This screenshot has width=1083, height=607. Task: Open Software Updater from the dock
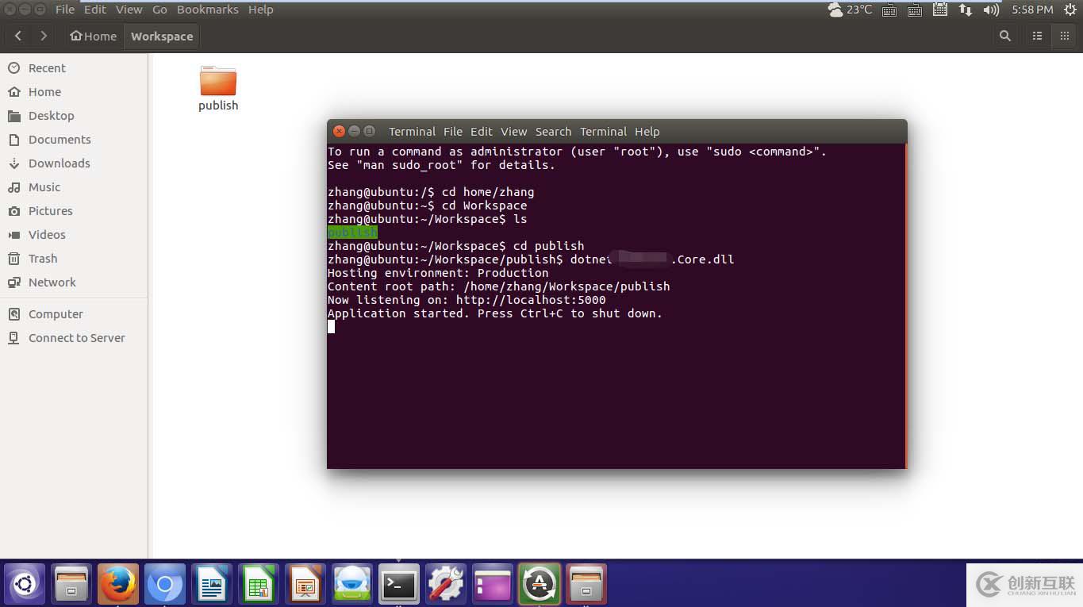[540, 586]
